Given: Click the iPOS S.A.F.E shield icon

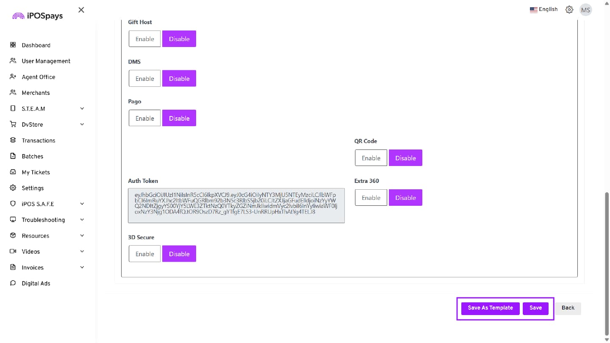Looking at the screenshot, I should click(x=13, y=204).
